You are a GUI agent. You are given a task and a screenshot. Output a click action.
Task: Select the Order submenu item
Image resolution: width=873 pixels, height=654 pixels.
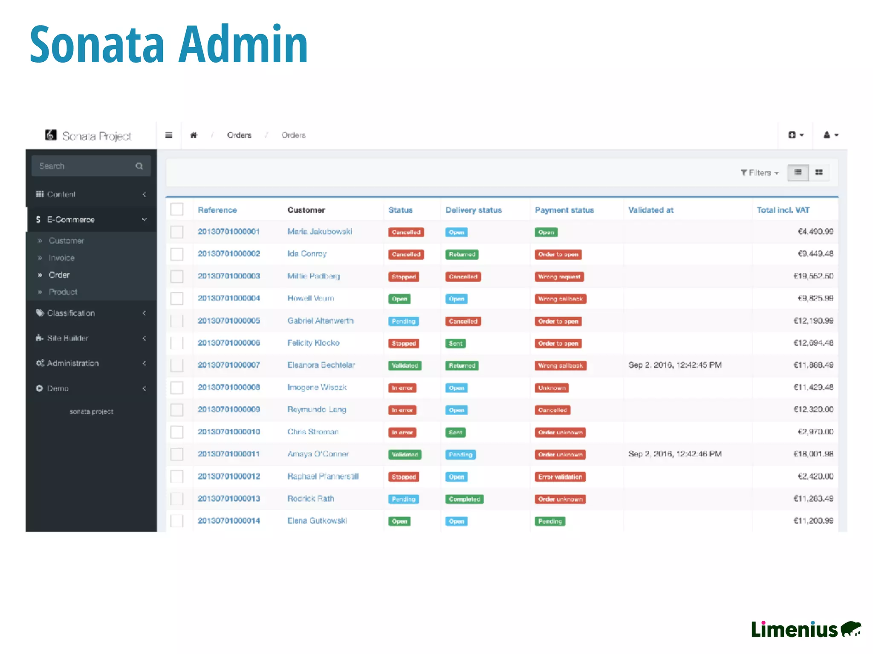pyautogui.click(x=59, y=275)
